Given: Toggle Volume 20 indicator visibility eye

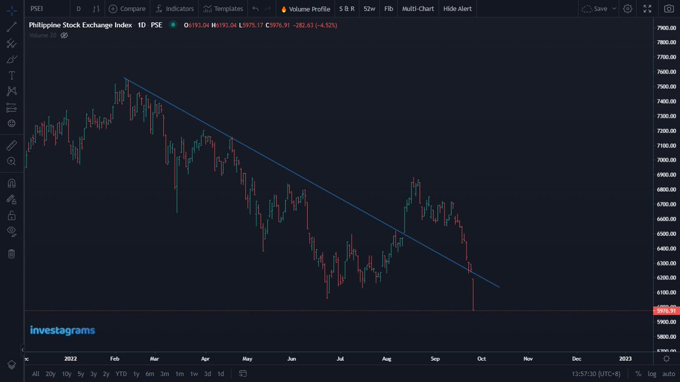Looking at the screenshot, I should (x=64, y=35).
